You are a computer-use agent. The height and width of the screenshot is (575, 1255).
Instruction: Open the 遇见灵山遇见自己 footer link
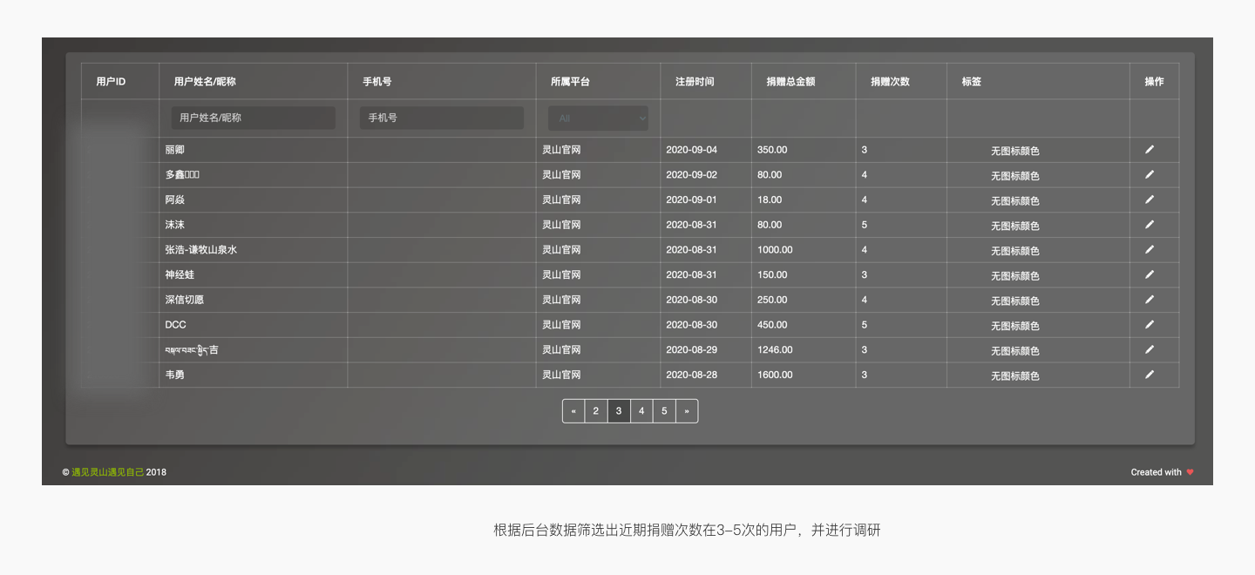click(108, 472)
